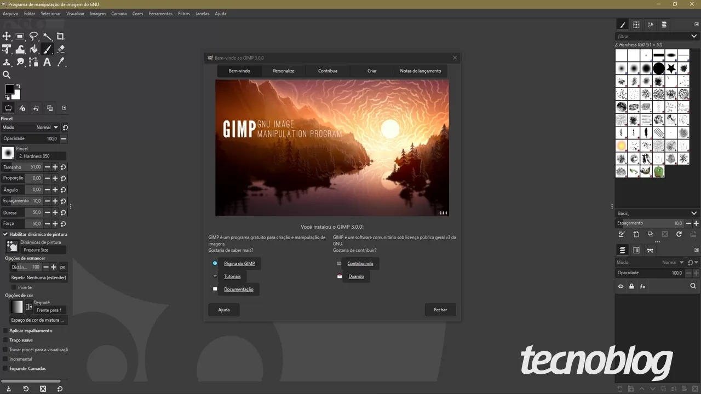Image resolution: width=701 pixels, height=394 pixels.
Task: Open the Espaço de cor da mistura dropdown
Action: pyautogui.click(x=38, y=320)
